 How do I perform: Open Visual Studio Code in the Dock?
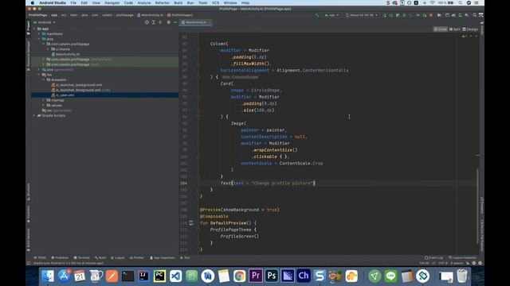coord(175,276)
